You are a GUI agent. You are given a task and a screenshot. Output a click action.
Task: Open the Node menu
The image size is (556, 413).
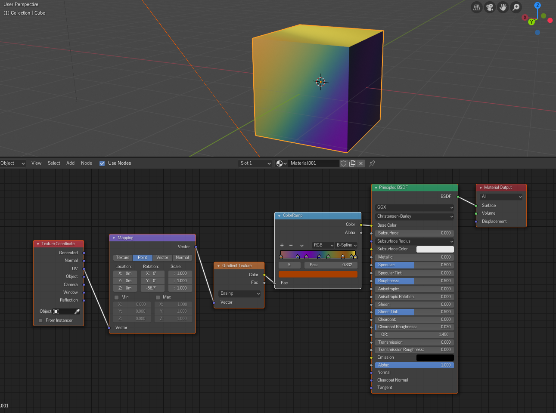pyautogui.click(x=87, y=163)
